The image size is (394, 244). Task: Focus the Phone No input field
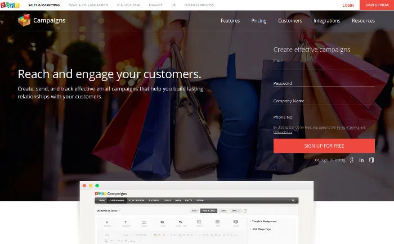click(x=324, y=117)
